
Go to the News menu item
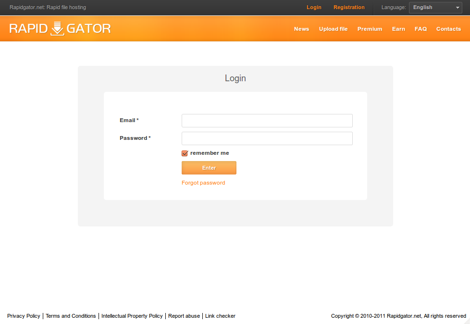(301, 29)
